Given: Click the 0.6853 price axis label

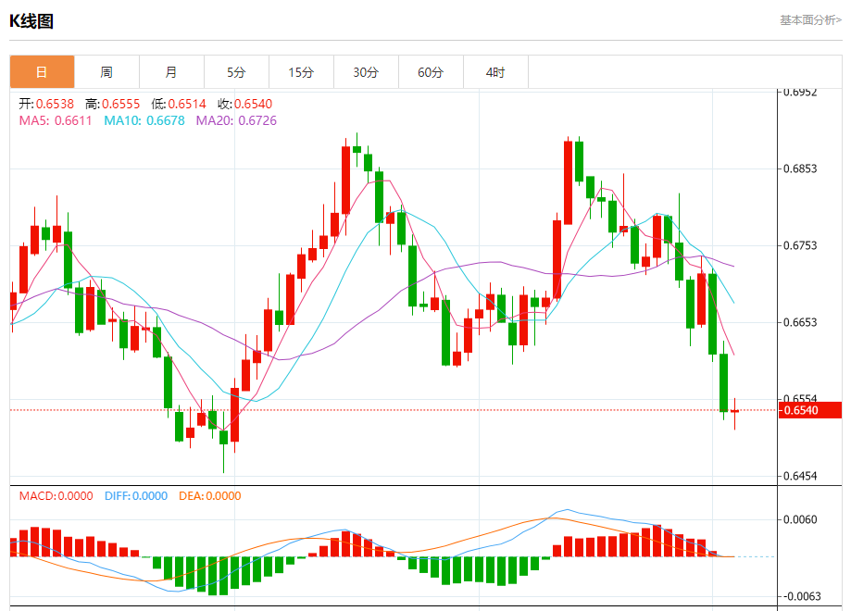Looking at the screenshot, I should pyautogui.click(x=800, y=168).
